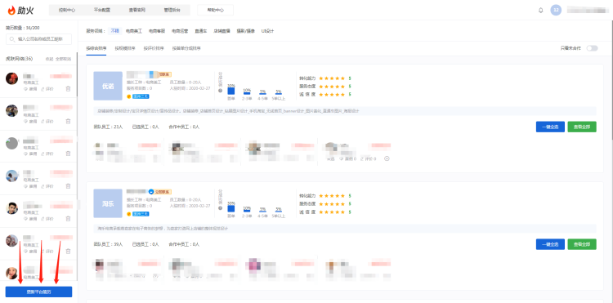Open 优诺 company logo tile
The height and width of the screenshot is (303, 613).
click(x=108, y=86)
